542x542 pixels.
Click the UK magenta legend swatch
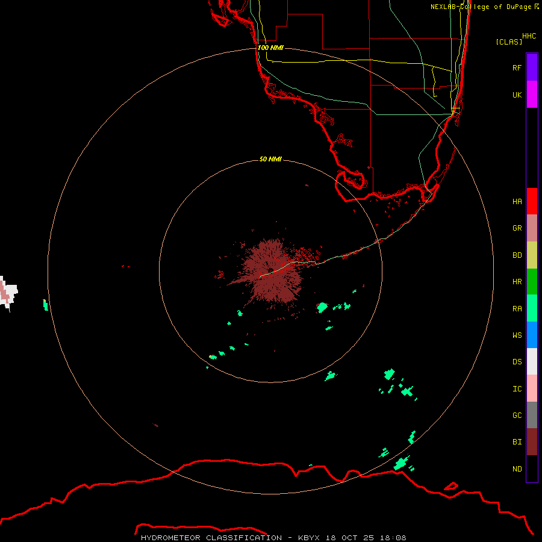coord(532,95)
